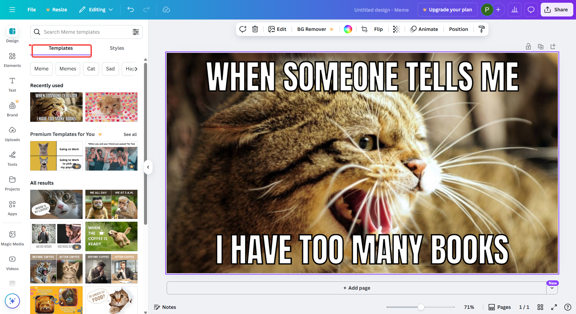Open Position settings
The width and height of the screenshot is (576, 314).
458,29
